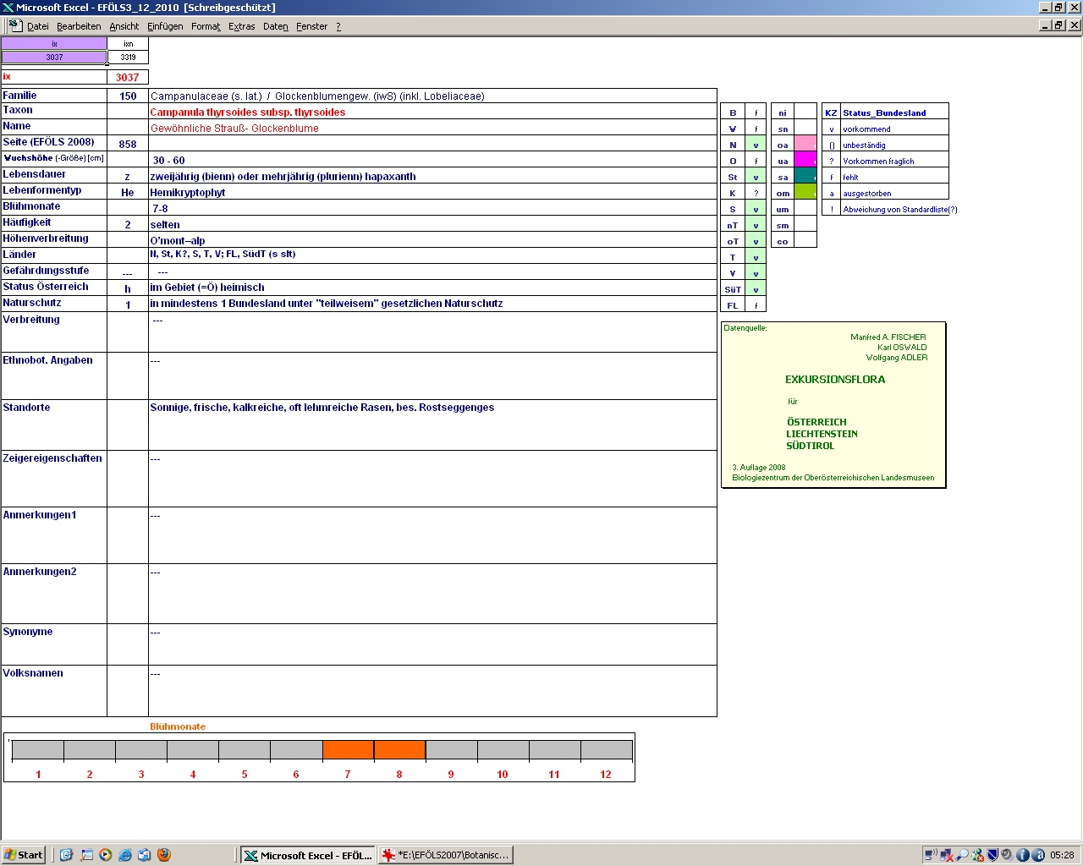The width and height of the screenshot is (1083, 866).
Task: Select the 'Status_Bundesland' header cell
Action: point(894,112)
